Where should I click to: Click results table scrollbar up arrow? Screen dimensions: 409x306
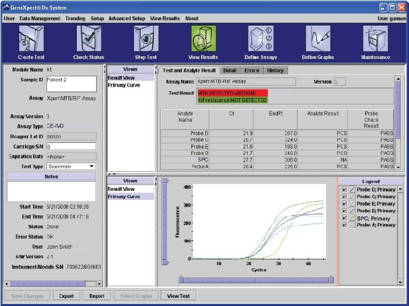398,79
